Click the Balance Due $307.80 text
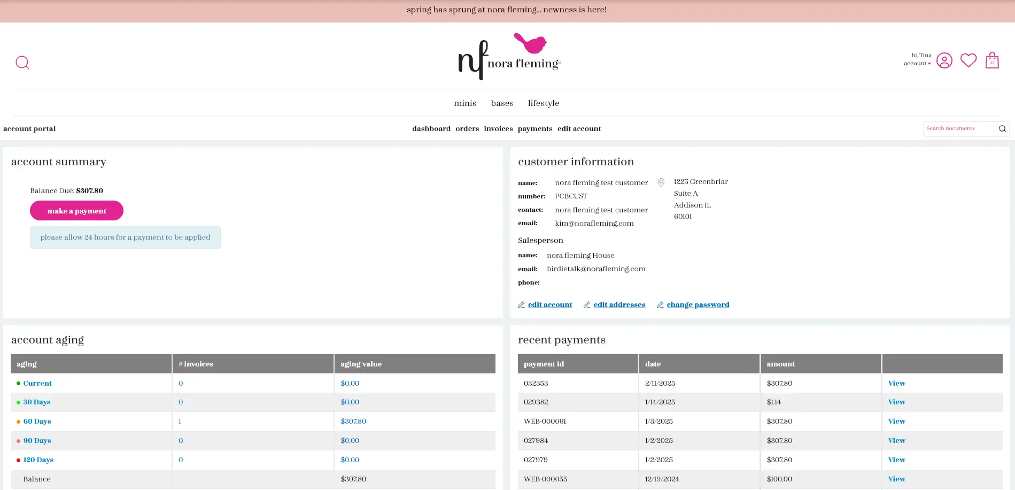Screen dimensions: 1015x490 coord(66,191)
